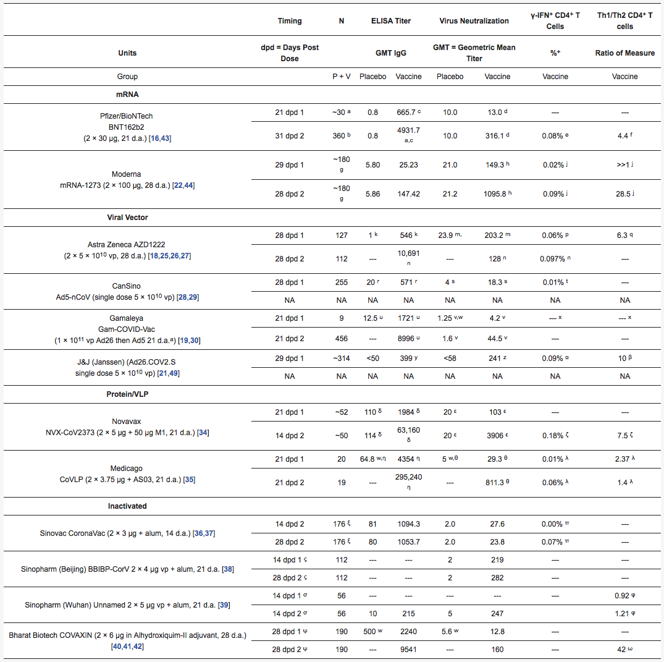Click the 'Pfizer/BioNTech' vaccine name

point(126,116)
